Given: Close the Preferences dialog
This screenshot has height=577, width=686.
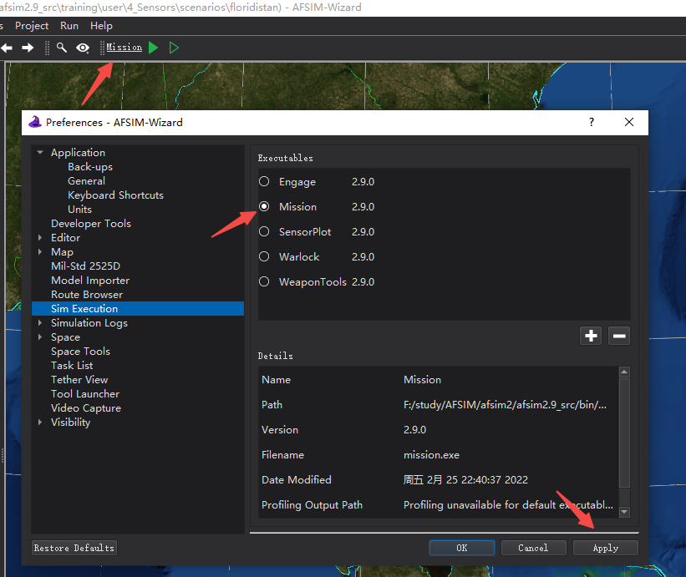Looking at the screenshot, I should point(629,122).
